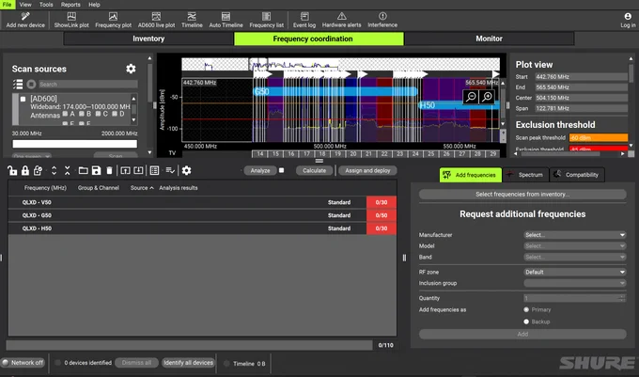This screenshot has height=377, width=639.
Task: Click Assign and deploy button
Action: click(x=367, y=170)
